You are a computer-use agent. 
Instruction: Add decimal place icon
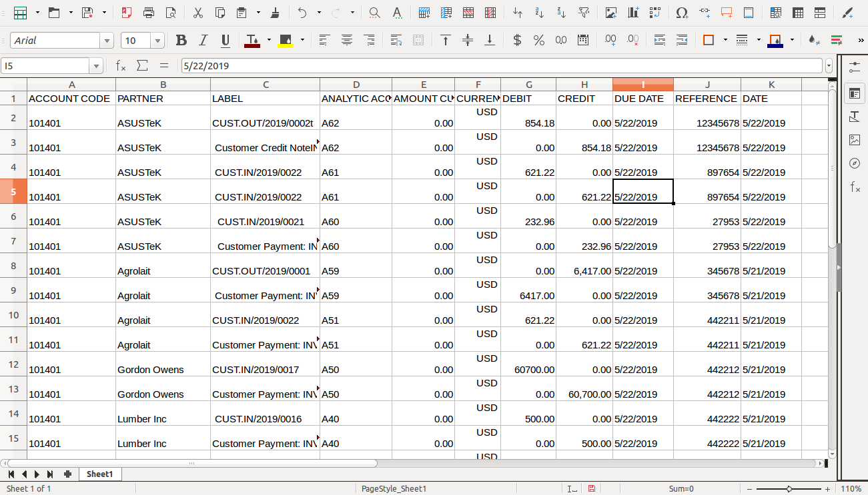610,41
